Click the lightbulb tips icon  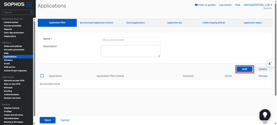click(x=265, y=115)
